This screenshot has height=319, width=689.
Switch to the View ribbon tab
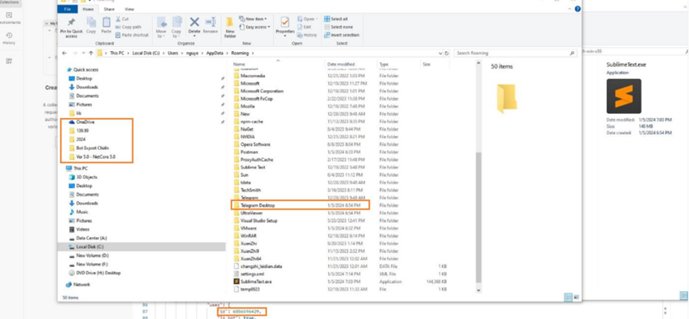(129, 9)
